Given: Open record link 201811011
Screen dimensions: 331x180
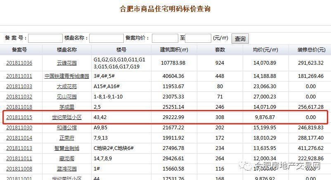Looking at the screenshot, I should click(19, 159).
